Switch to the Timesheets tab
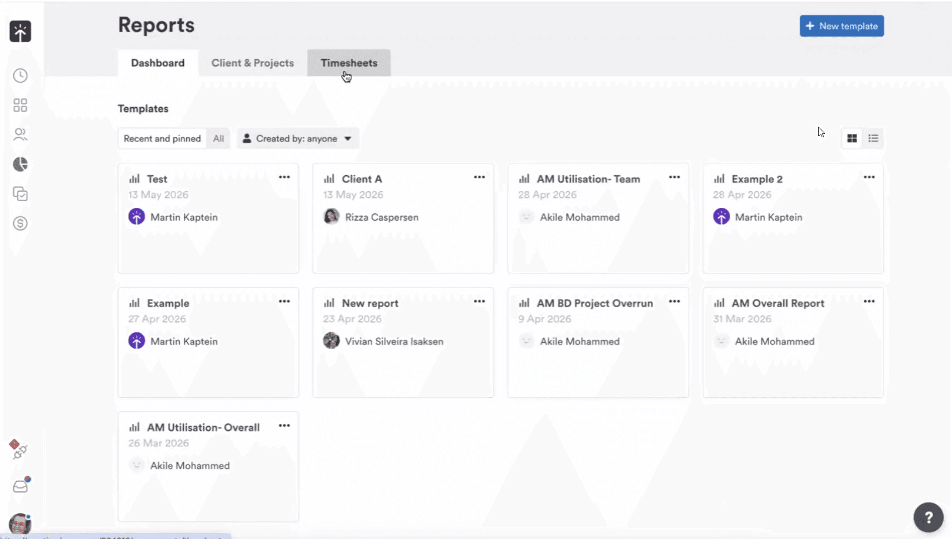The height and width of the screenshot is (539, 952). [349, 63]
